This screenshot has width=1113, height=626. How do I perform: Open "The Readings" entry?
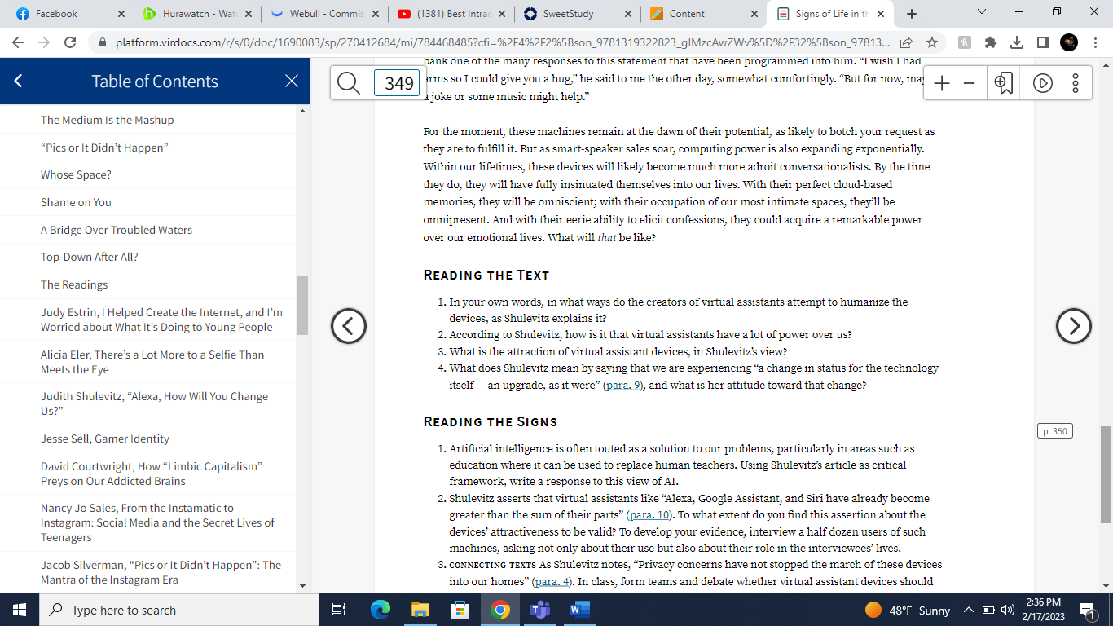(74, 284)
